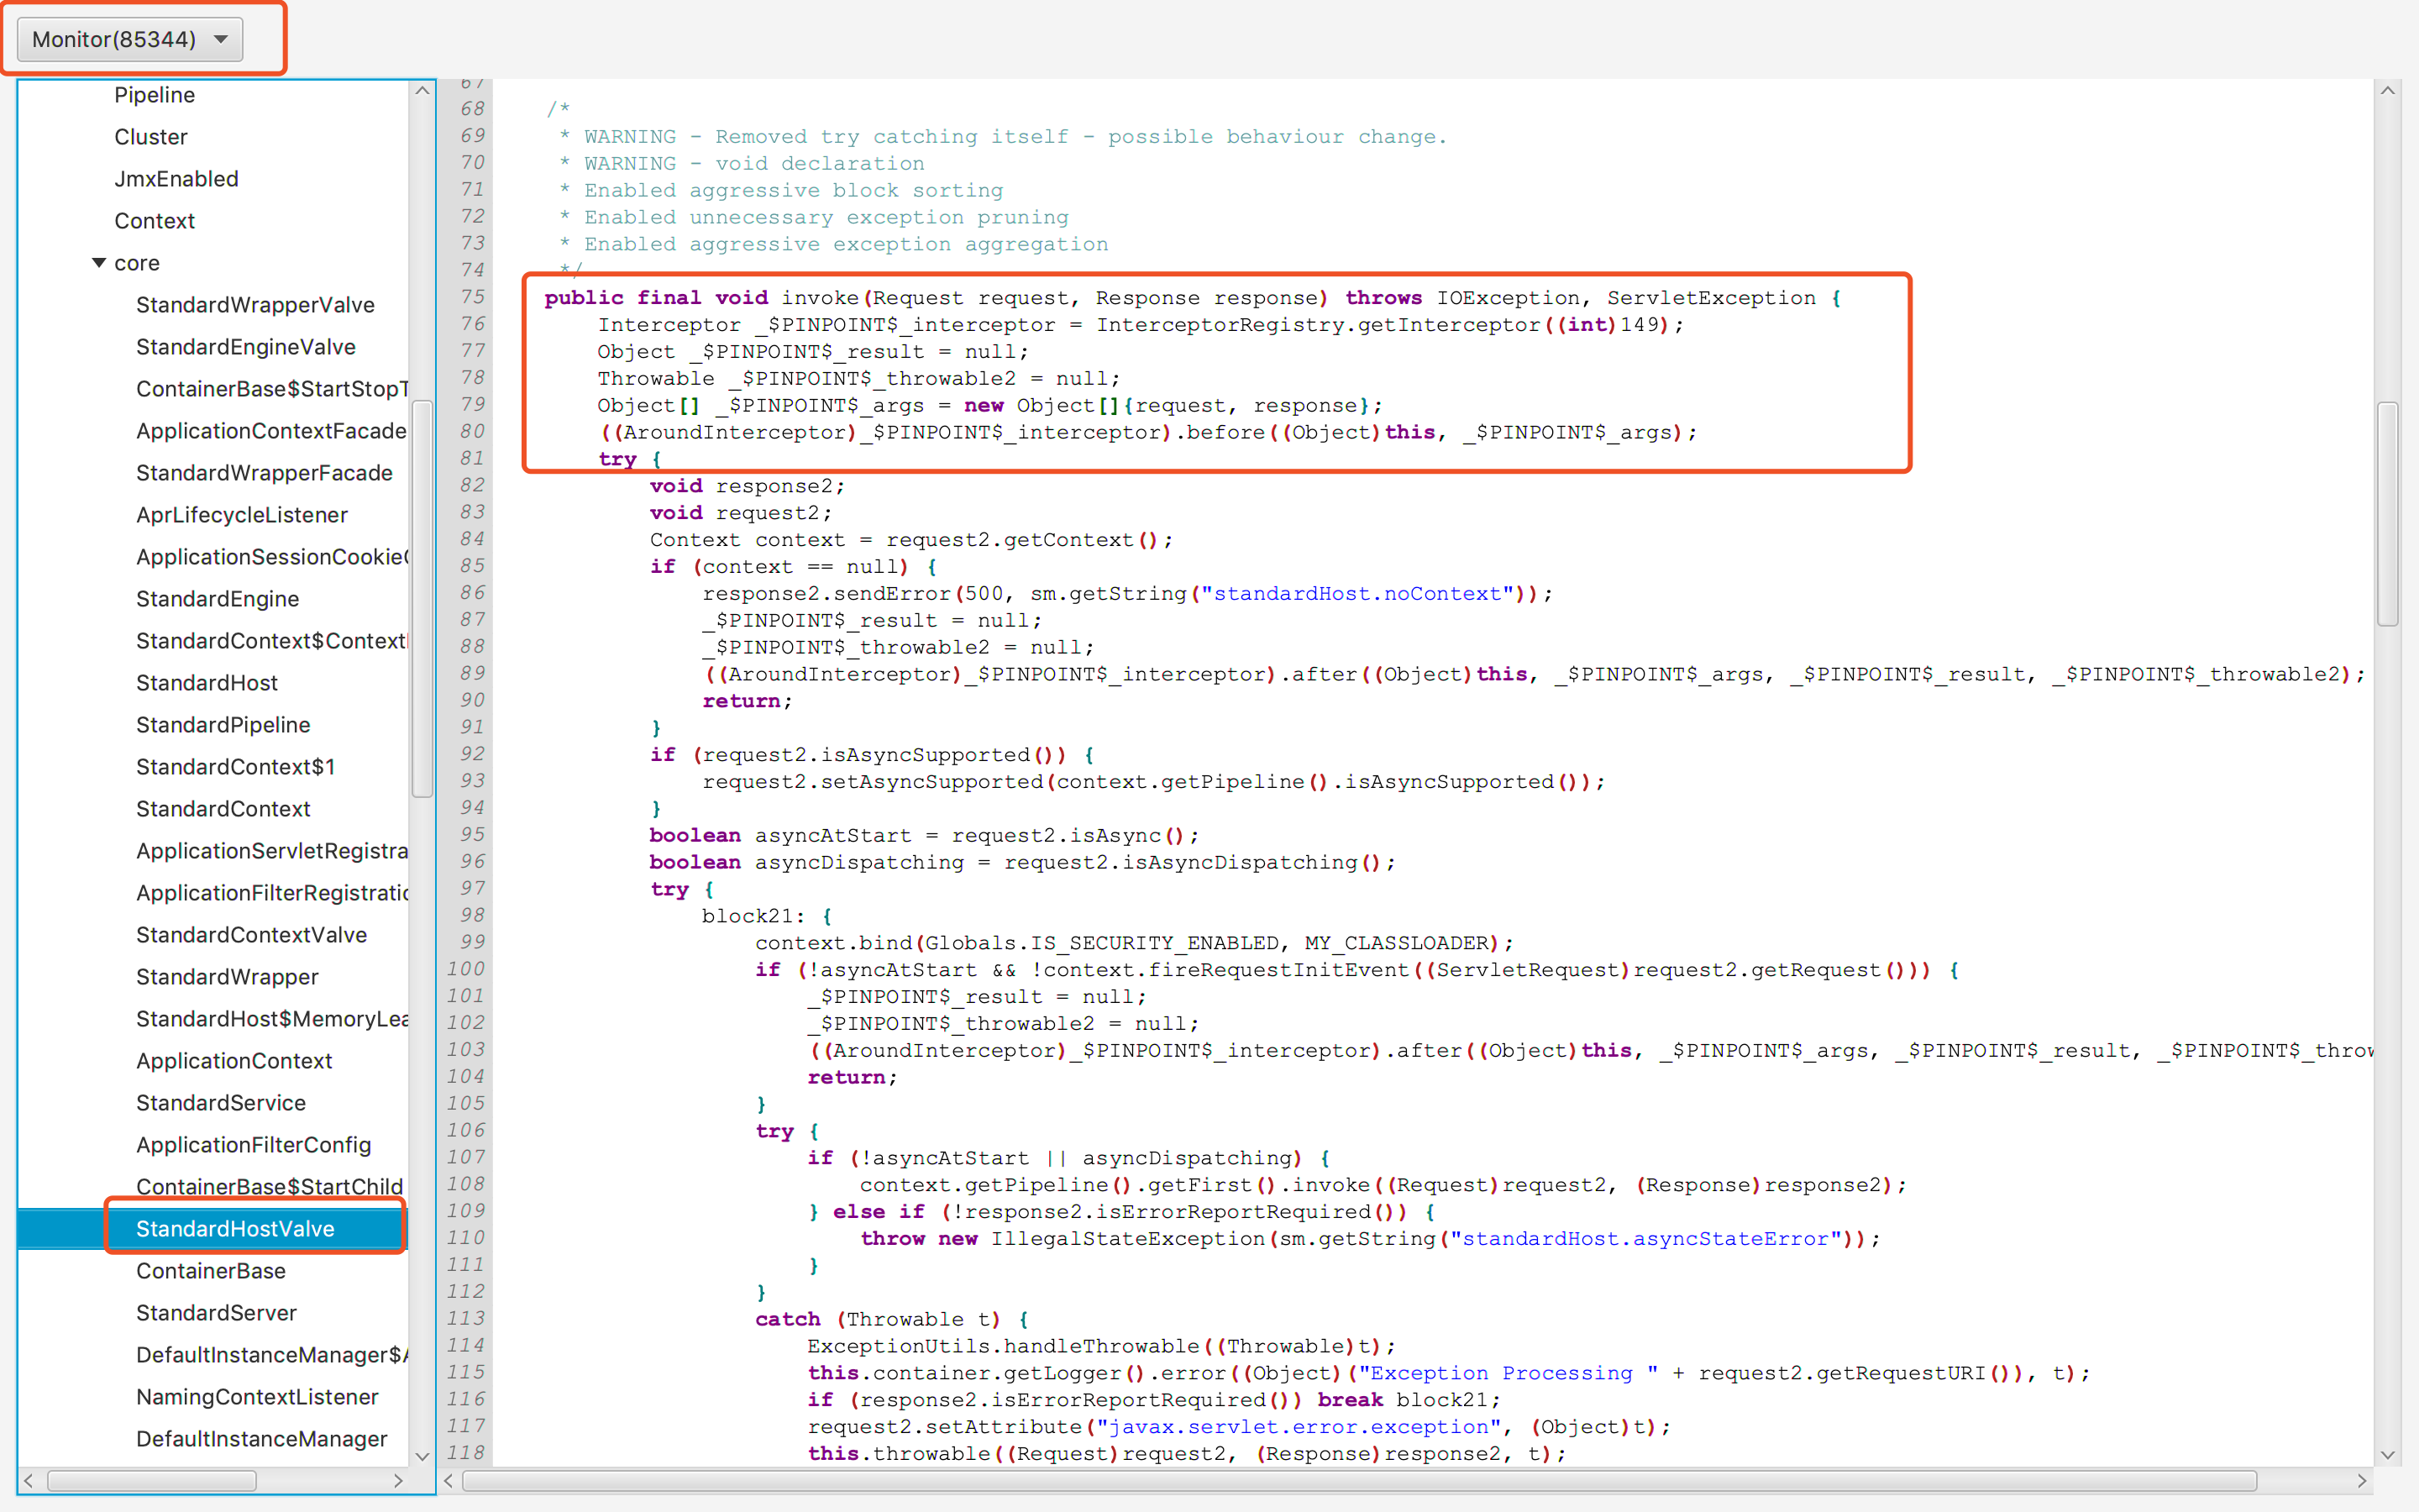Click code panel scroll right arrow
Screen dimensions: 2419x1512
pyautogui.click(x=2362, y=1481)
